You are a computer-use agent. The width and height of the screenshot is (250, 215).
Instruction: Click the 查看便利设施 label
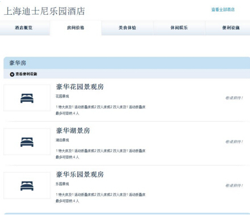pyautogui.click(x=26, y=74)
